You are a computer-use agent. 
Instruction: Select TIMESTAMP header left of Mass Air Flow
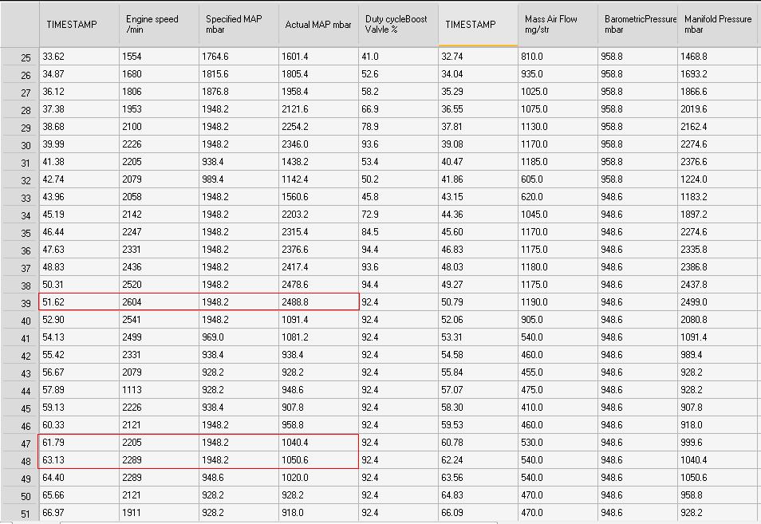478,24
